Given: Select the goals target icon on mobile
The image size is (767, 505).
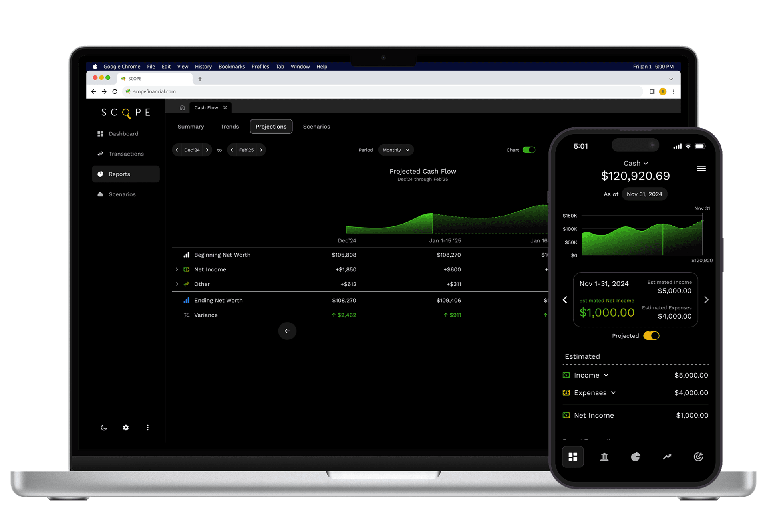Looking at the screenshot, I should (x=698, y=457).
